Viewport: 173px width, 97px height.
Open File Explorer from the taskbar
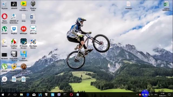(21, 95)
